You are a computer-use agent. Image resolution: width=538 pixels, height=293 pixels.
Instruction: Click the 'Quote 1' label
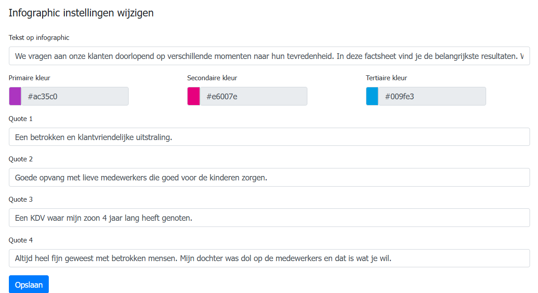pyautogui.click(x=21, y=119)
